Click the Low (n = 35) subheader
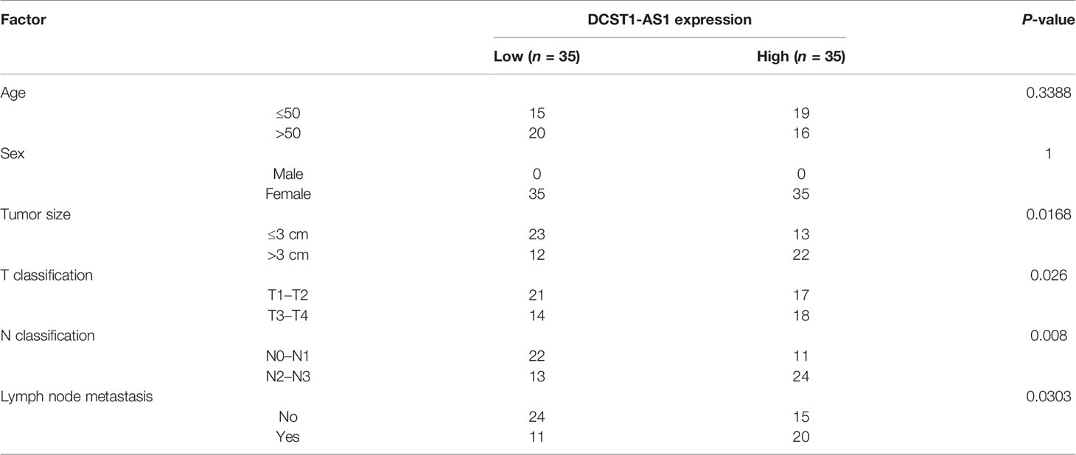Screen dimensions: 1076x455 (536, 57)
